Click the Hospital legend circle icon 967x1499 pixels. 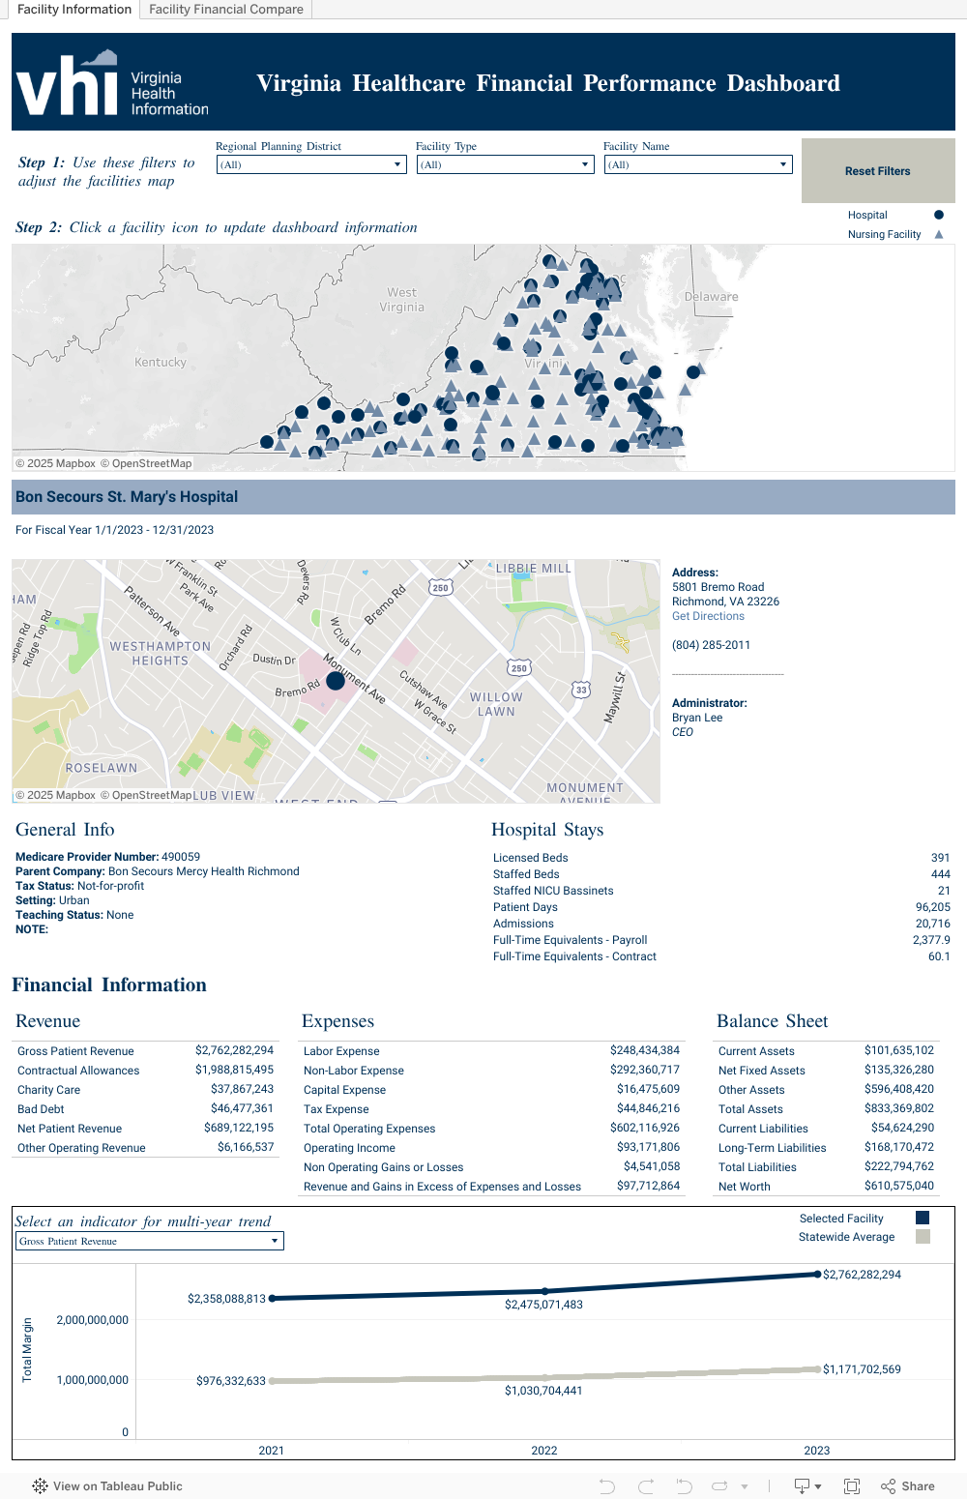938,215
